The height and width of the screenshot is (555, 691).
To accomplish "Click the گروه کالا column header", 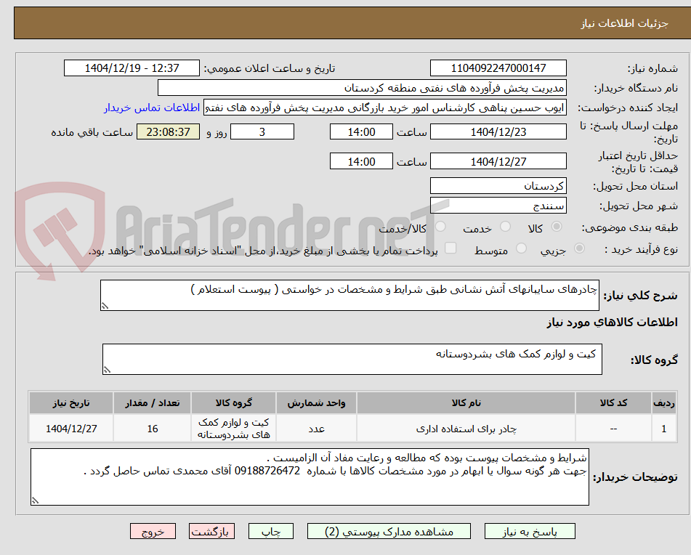I will [x=233, y=403].
